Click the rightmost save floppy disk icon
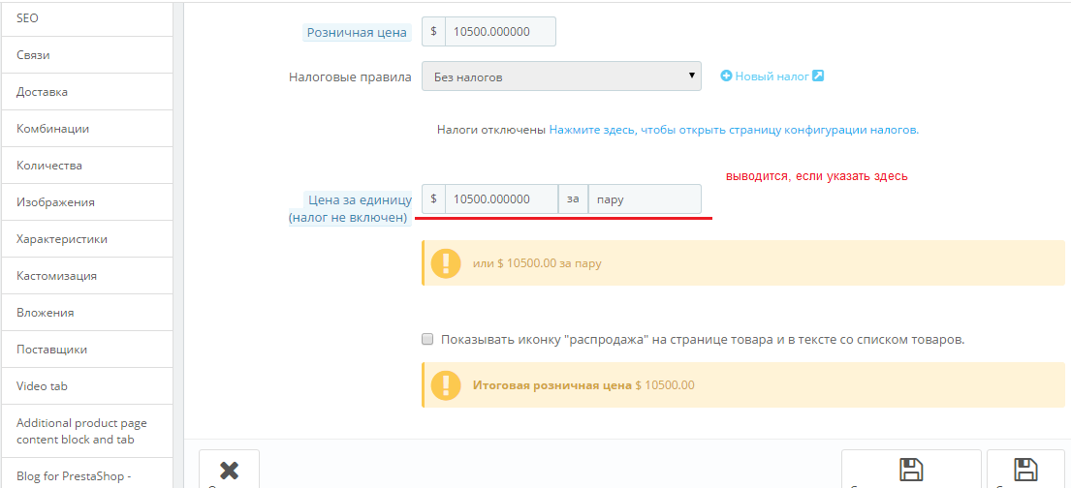Screen dimensions: 1071x488 (1025, 470)
